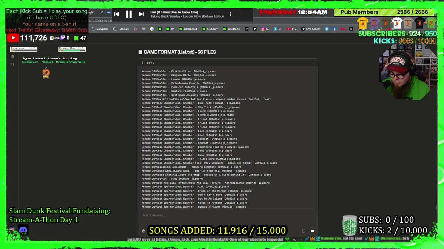Click the white stop generation button
444x249 pixels.
(312, 231)
